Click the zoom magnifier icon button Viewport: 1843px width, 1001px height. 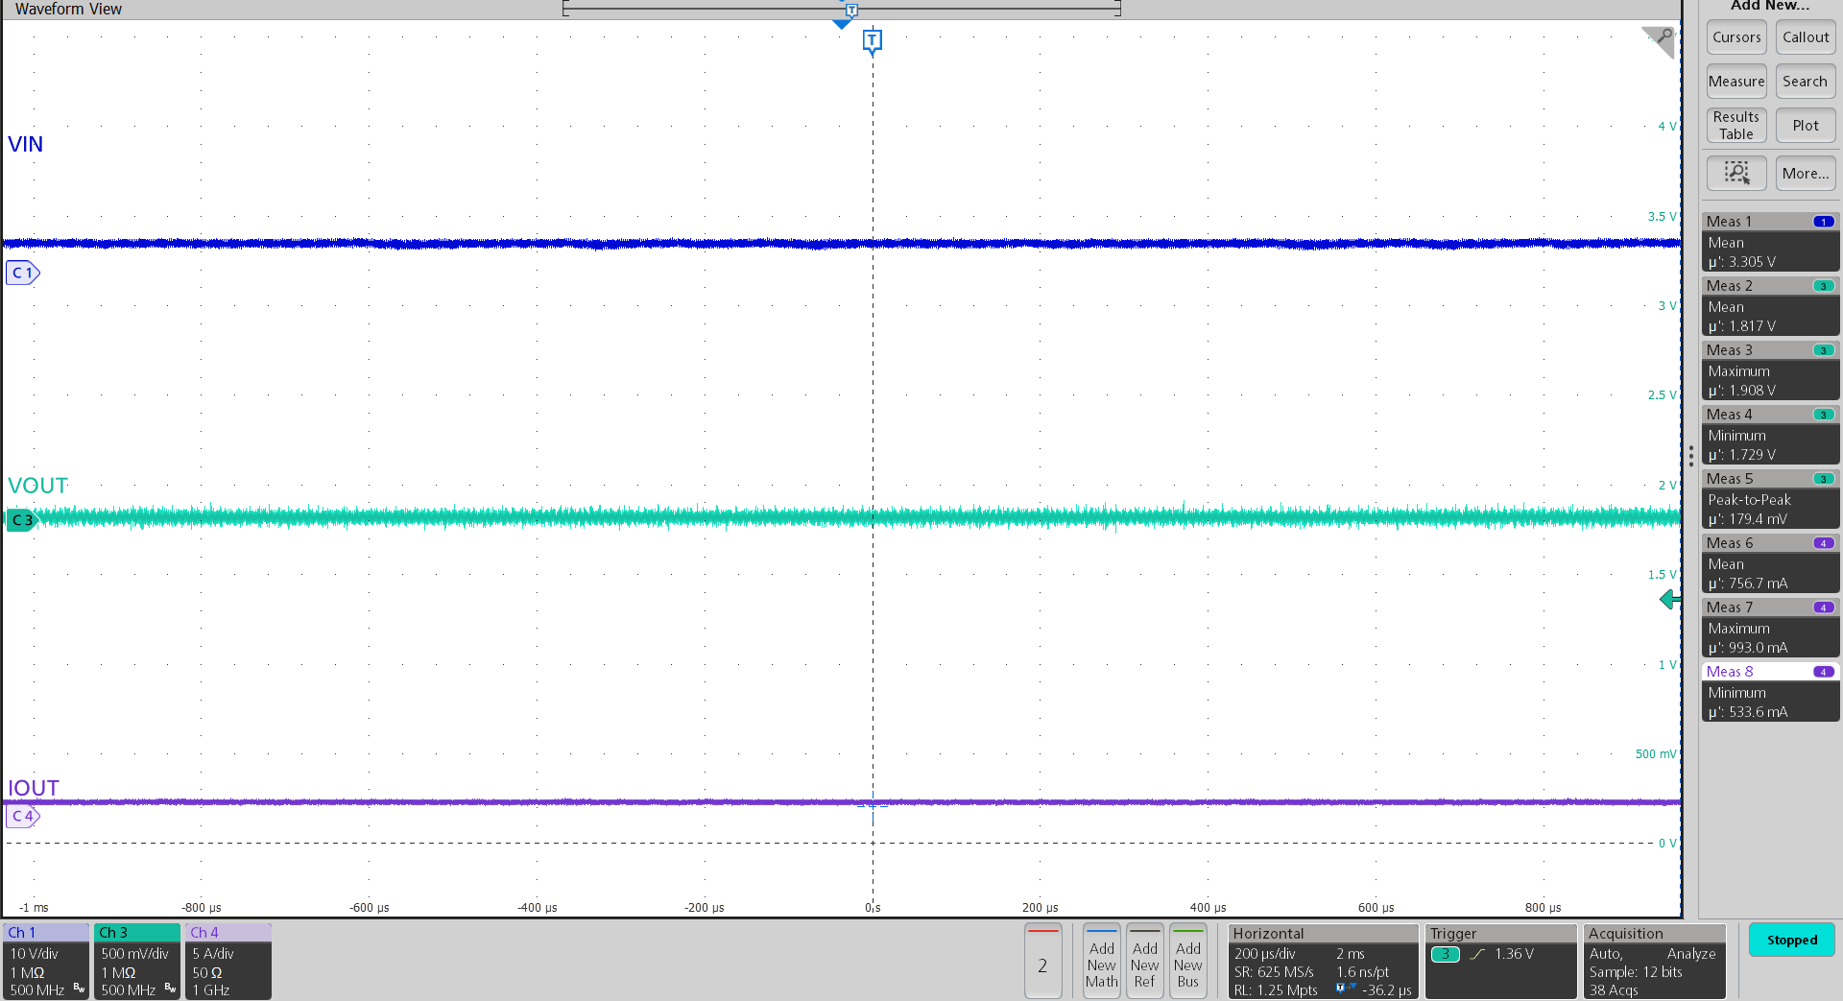(x=1736, y=173)
